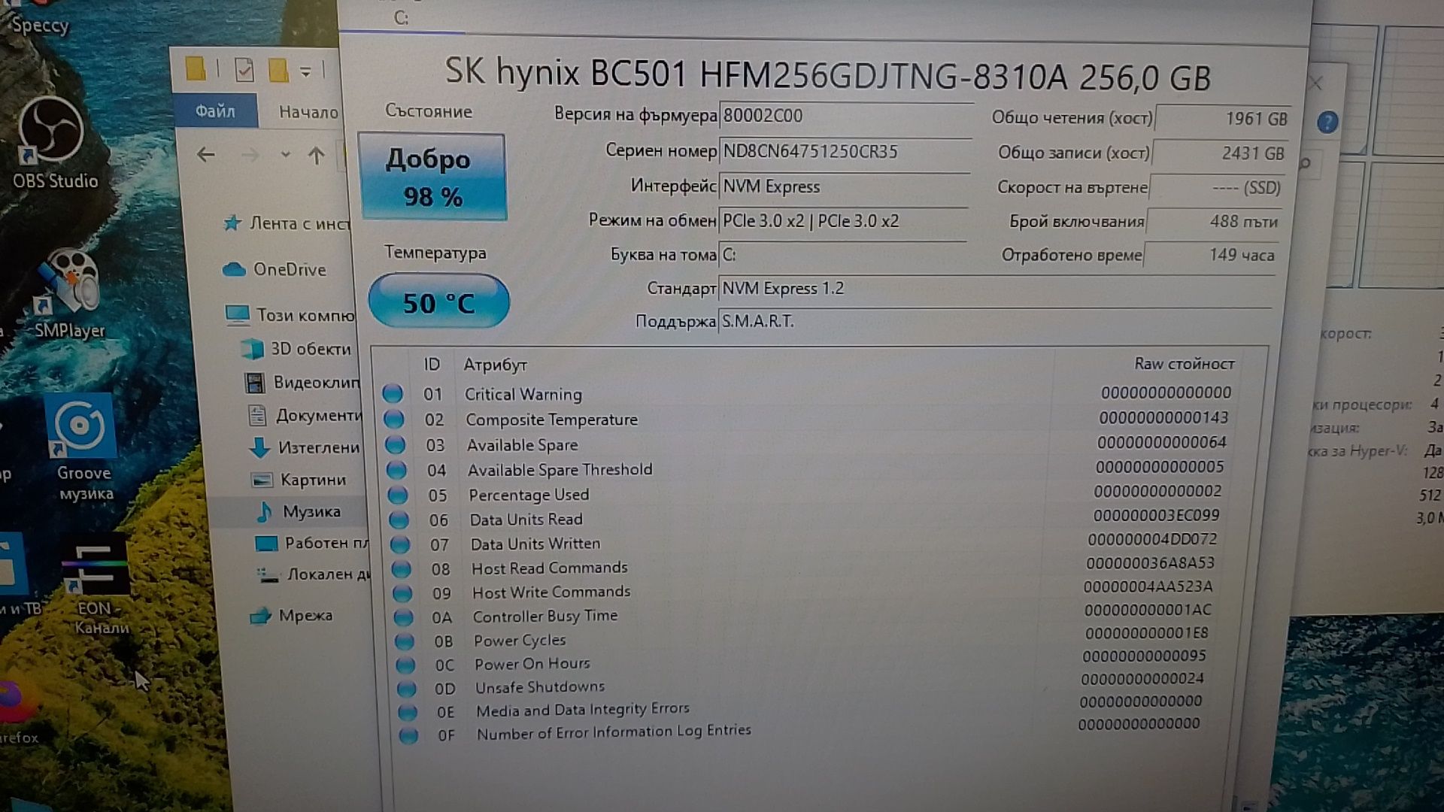Image resolution: width=1444 pixels, height=812 pixels.
Task: Open Документи folder in navigation pane
Action: point(305,416)
